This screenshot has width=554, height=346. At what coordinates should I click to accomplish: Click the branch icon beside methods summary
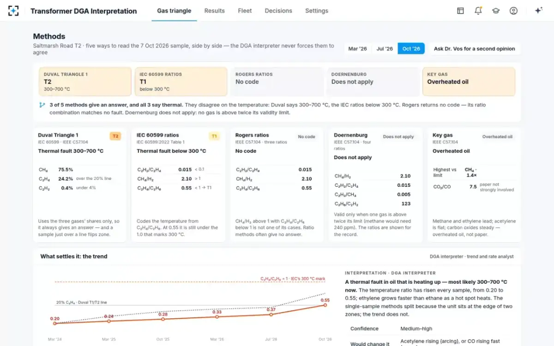(x=42, y=105)
